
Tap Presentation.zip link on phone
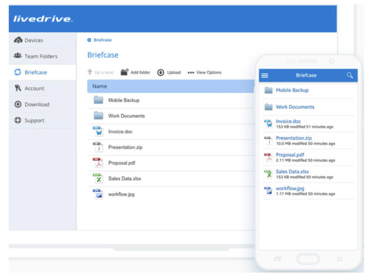point(294,138)
